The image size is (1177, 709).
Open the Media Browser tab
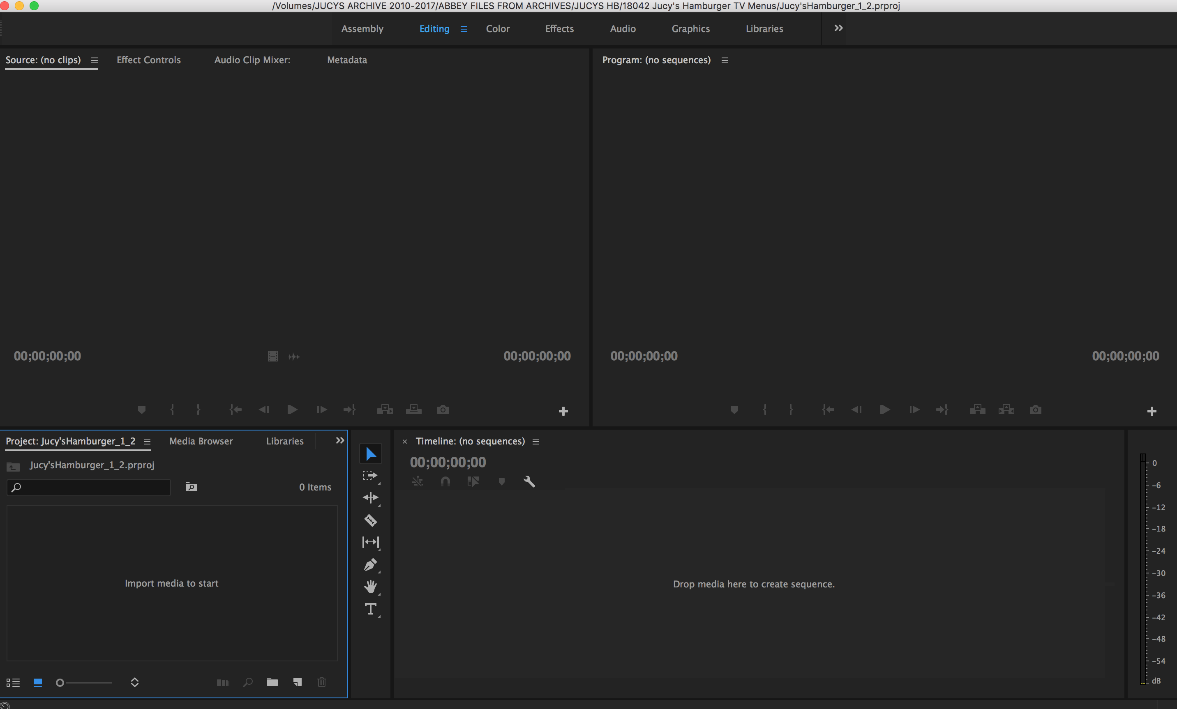(201, 441)
